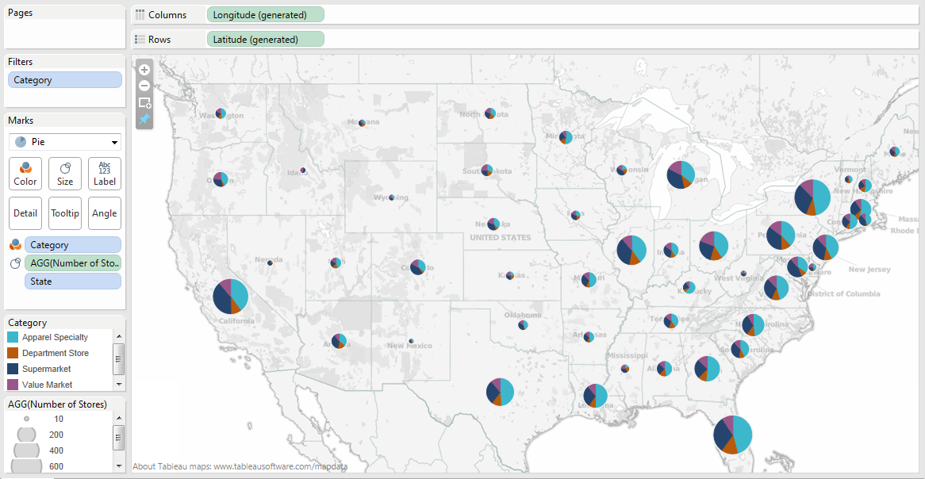Click the Category pill in the Filters shelf
This screenshot has height=479, width=925.
pos(64,79)
